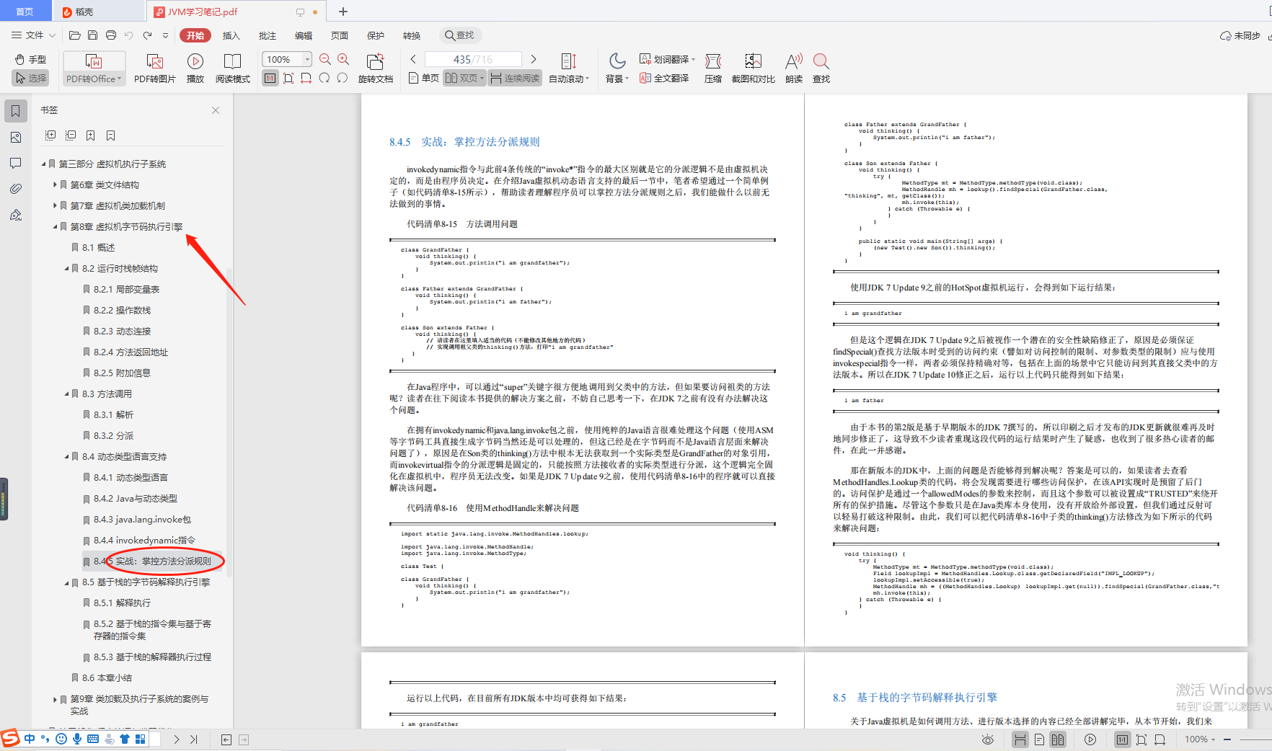Click the redo arrow icon
1272x751 pixels.
147,35
